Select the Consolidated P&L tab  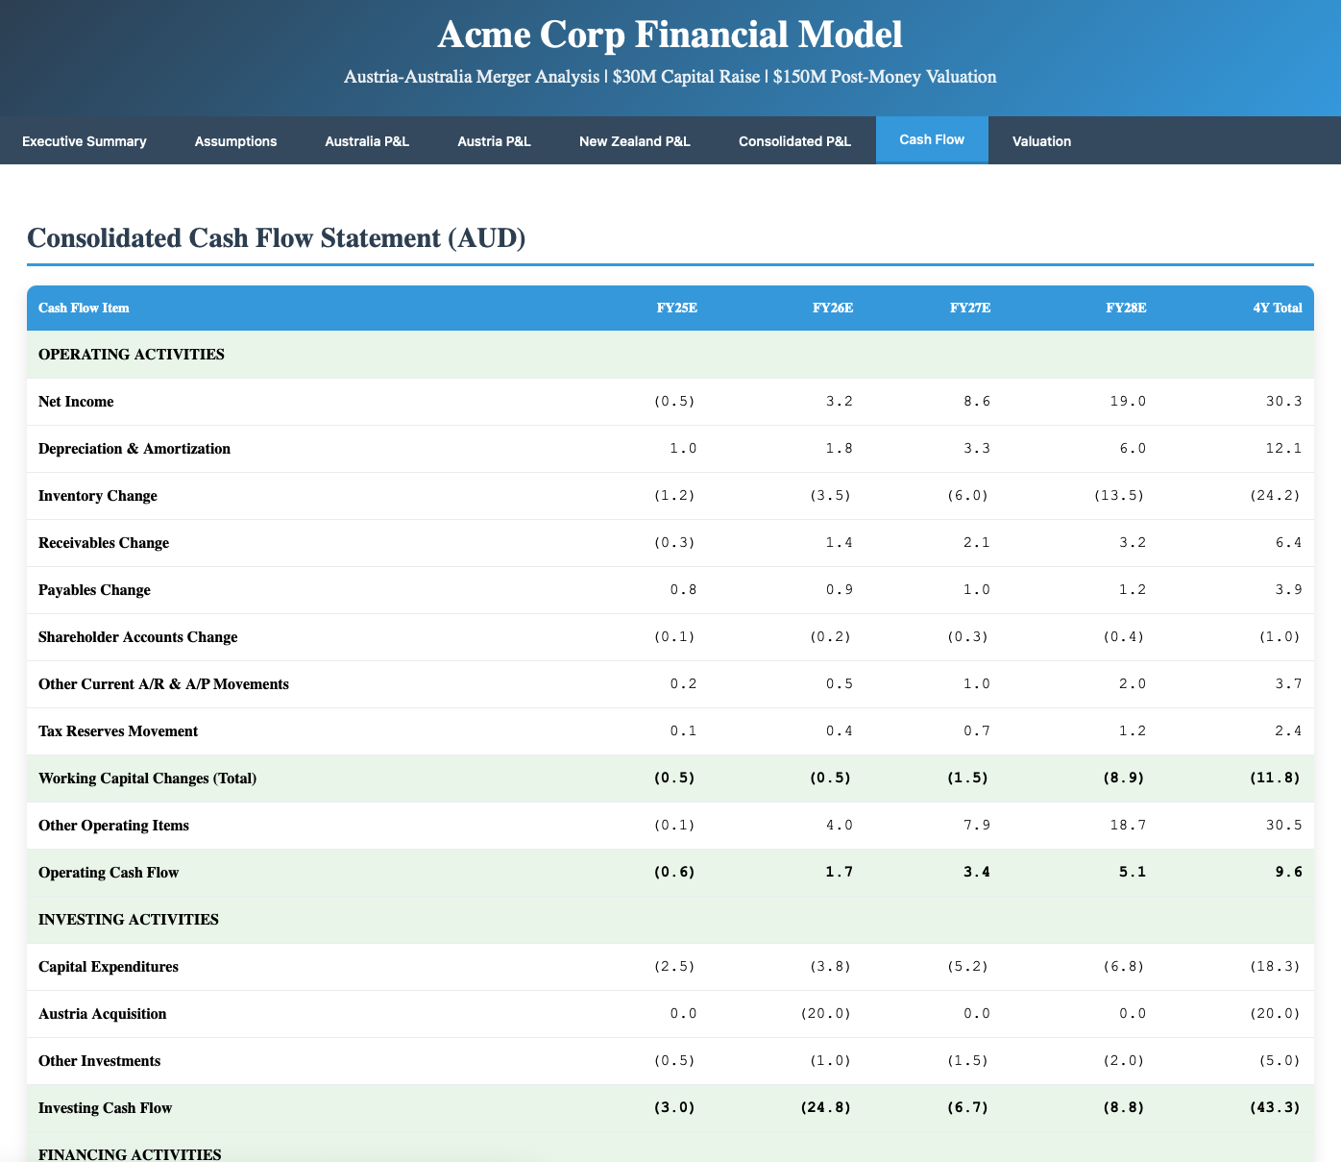(x=794, y=140)
